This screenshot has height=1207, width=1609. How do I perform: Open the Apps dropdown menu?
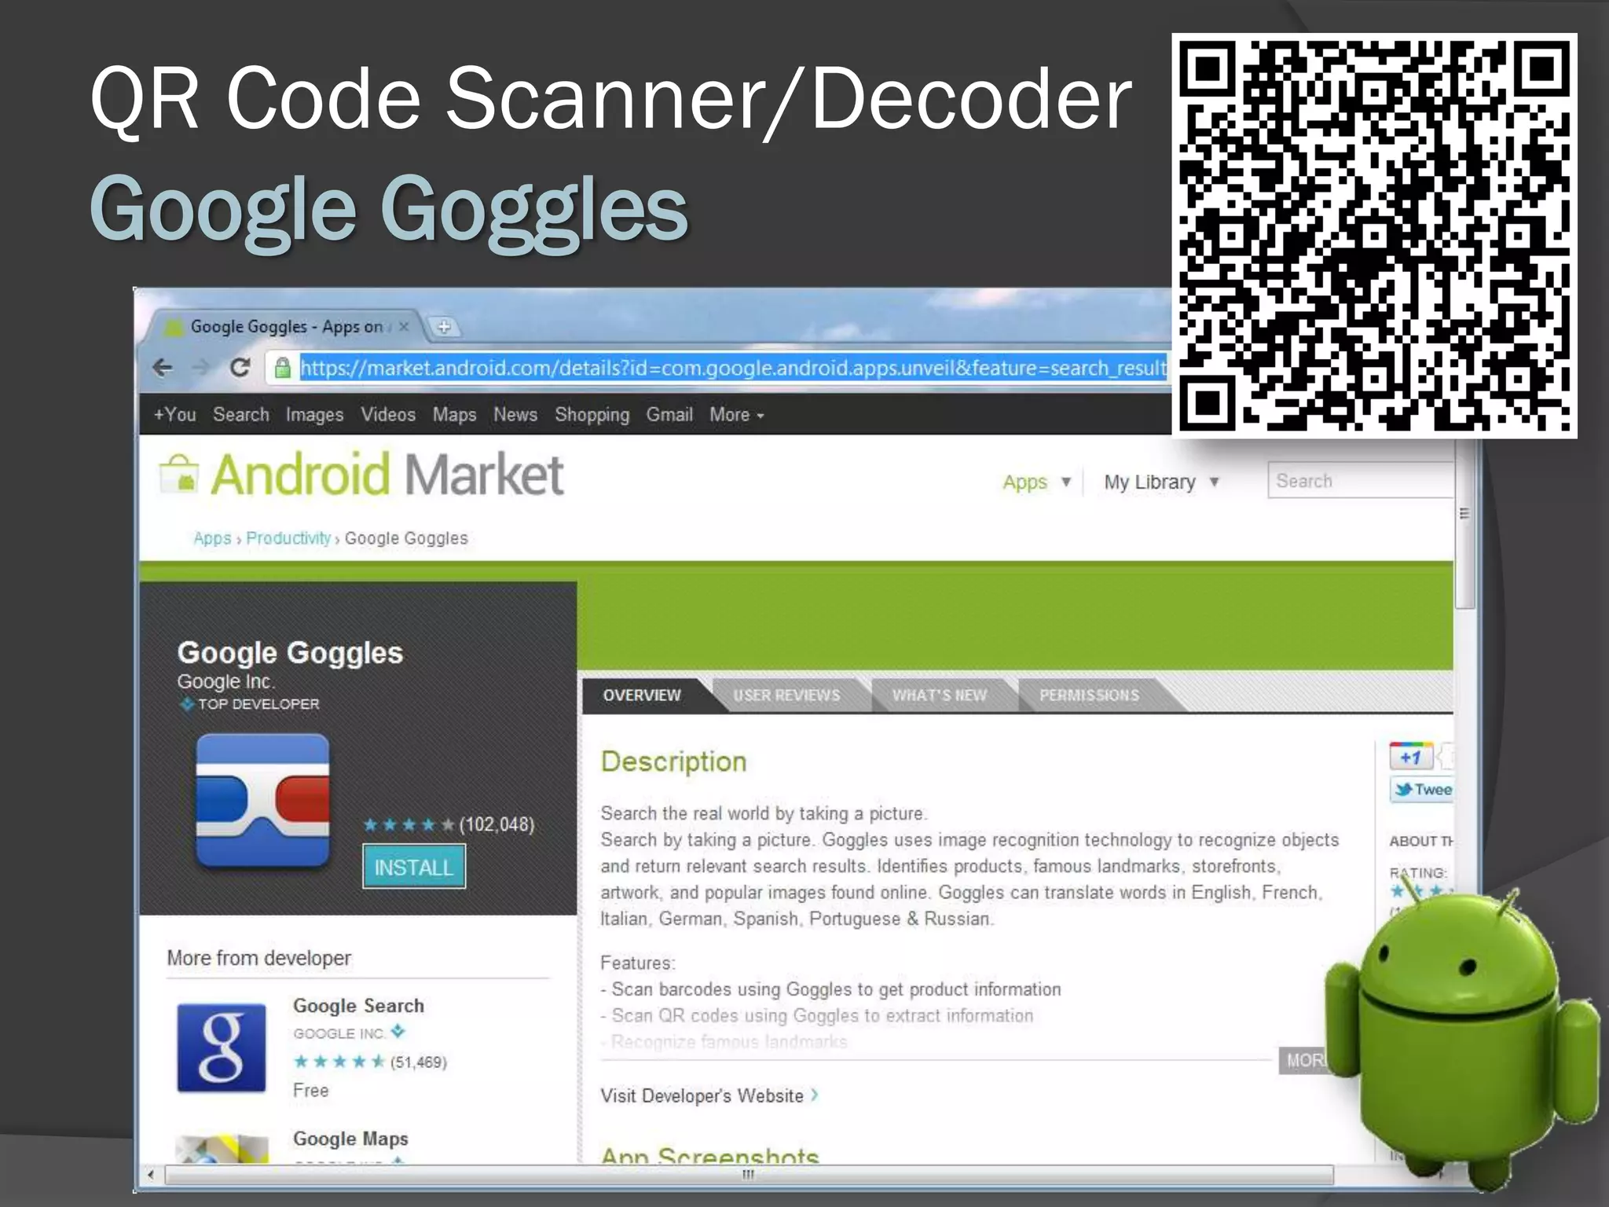pos(1036,482)
